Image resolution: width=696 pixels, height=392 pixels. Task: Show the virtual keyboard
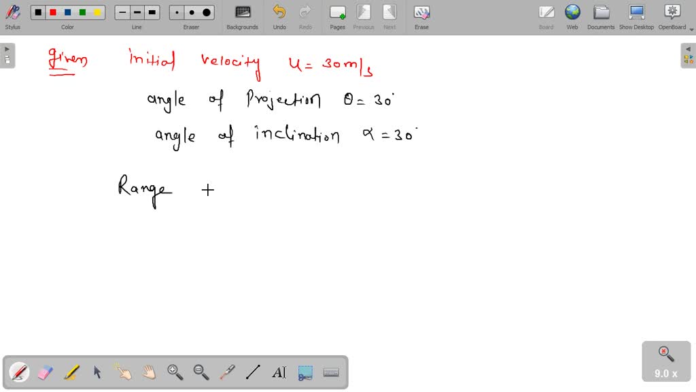click(330, 372)
